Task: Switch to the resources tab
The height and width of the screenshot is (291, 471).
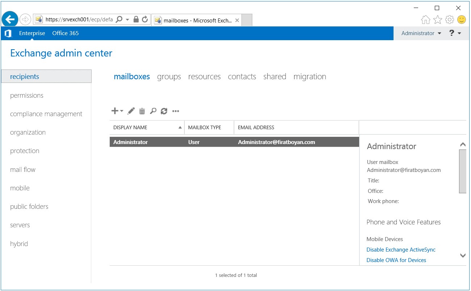Action: tap(205, 76)
